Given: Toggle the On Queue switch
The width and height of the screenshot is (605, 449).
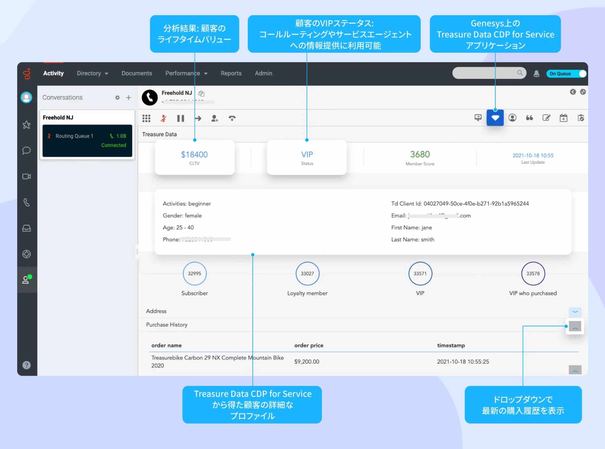Looking at the screenshot, I should [566, 74].
